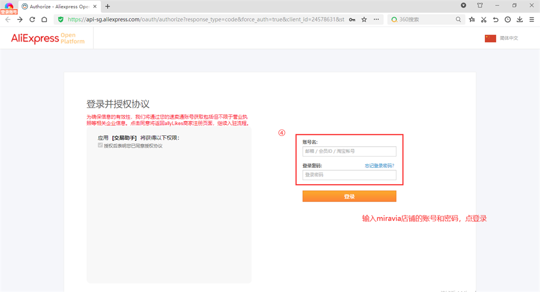Select the Authorize - Aliexpress Open tab
This screenshot has width=540, height=292.
pyautogui.click(x=59, y=6)
